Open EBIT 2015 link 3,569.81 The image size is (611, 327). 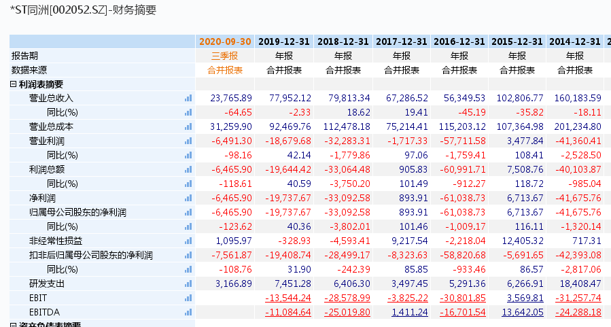click(x=525, y=298)
